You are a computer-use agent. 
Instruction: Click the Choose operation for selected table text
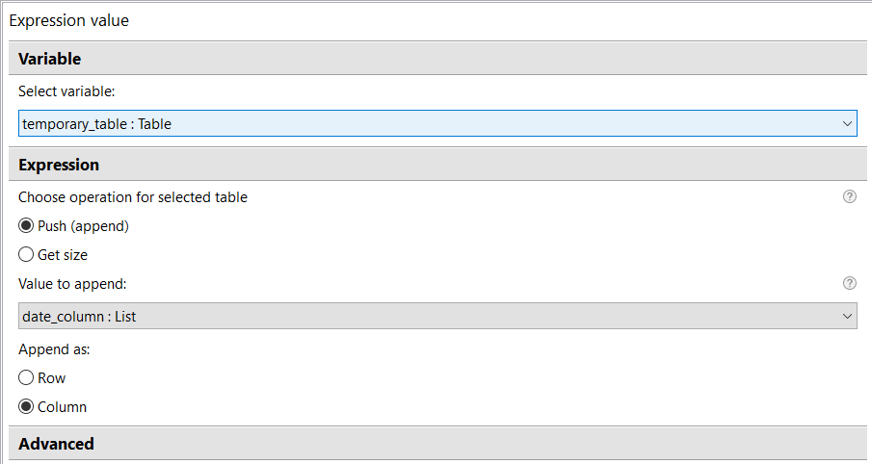coord(133,197)
